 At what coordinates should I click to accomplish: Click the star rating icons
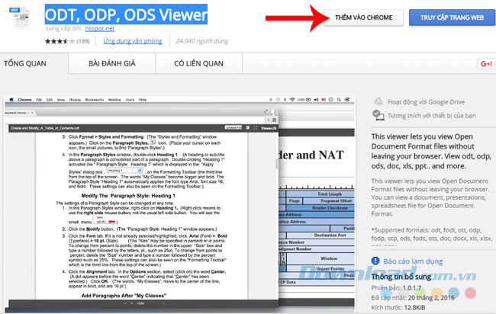(x=60, y=41)
